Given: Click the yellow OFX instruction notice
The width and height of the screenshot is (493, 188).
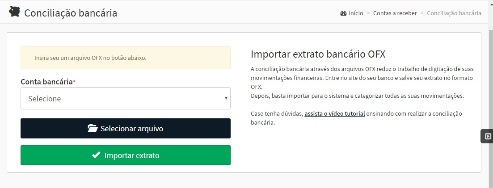Looking at the screenshot, I should pos(126,58).
